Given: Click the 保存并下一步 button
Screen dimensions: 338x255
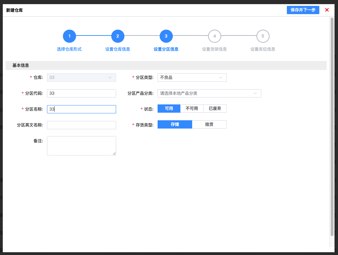Looking at the screenshot, I should pyautogui.click(x=303, y=10).
